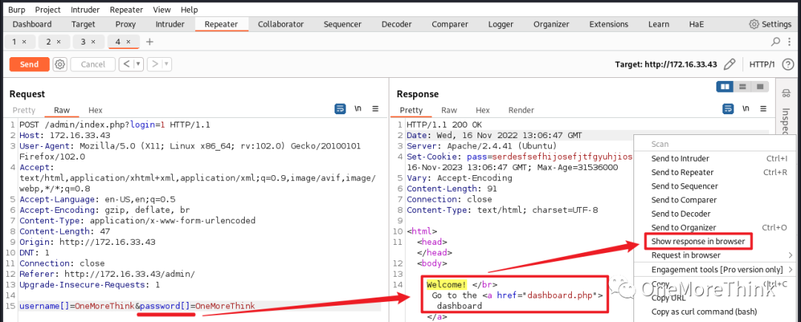Viewport: 801px width, 322px height.
Task: Switch to the HaE tab
Action: pos(696,24)
